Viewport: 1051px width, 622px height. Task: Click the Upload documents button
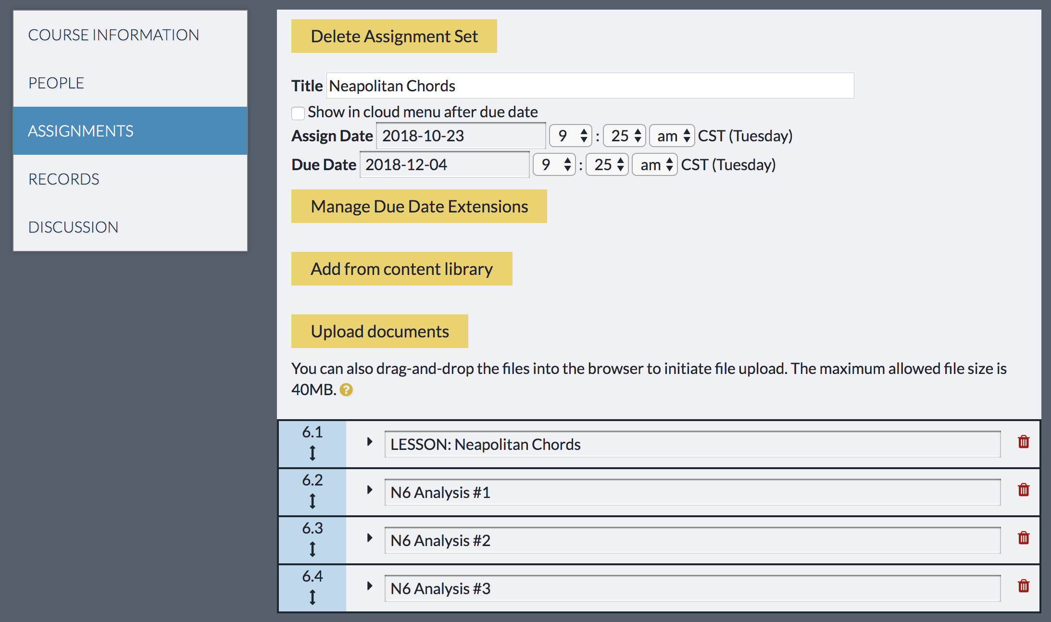click(379, 331)
